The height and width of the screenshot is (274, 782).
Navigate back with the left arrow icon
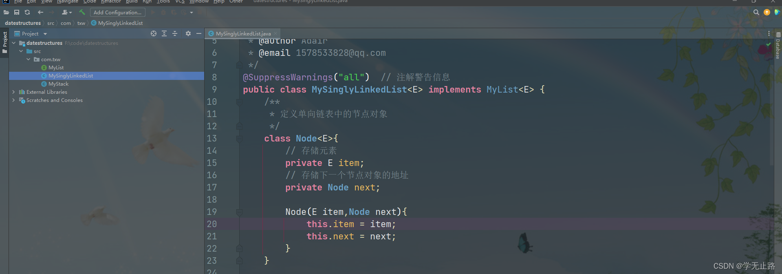(x=40, y=13)
